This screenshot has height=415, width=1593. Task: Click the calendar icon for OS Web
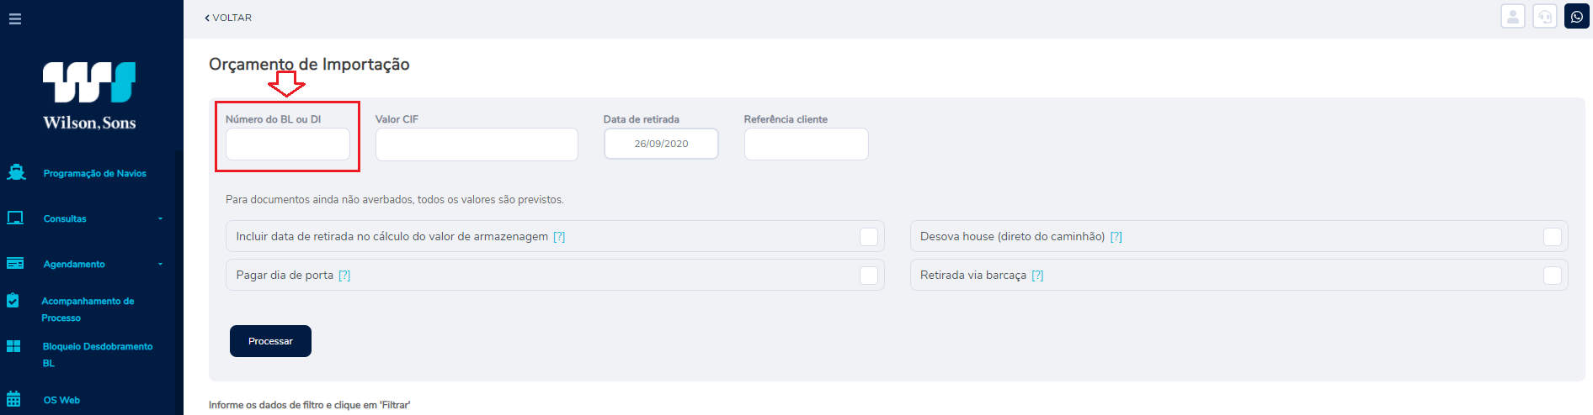pos(13,399)
